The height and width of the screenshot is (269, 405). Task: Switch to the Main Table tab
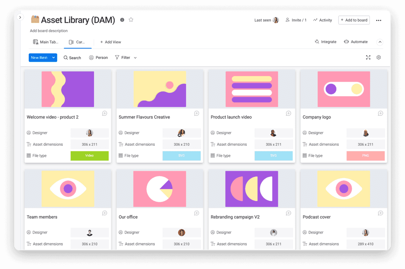(x=46, y=42)
